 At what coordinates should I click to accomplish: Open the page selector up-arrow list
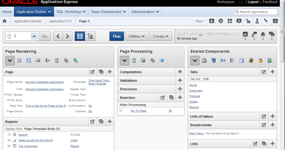pyautogui.click(x=34, y=36)
